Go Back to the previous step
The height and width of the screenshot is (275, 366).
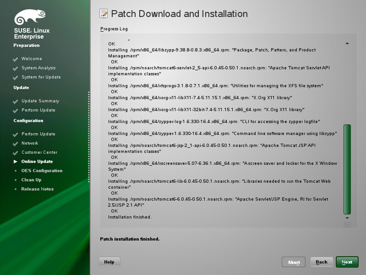[322, 262]
